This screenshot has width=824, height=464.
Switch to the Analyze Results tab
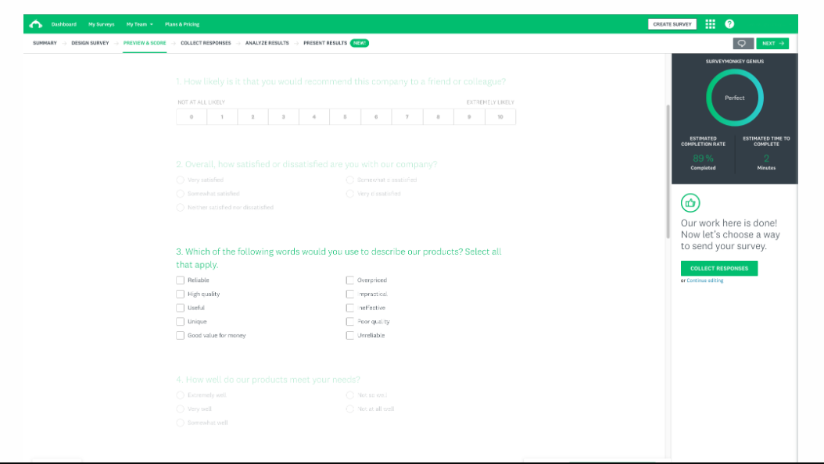(x=267, y=43)
